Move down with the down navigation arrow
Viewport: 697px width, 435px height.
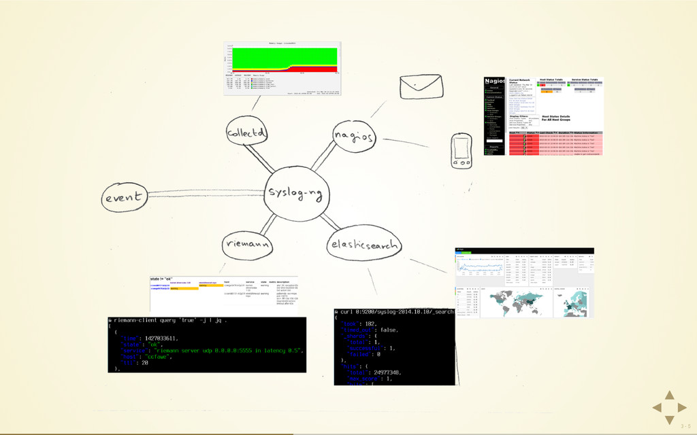pos(670,420)
